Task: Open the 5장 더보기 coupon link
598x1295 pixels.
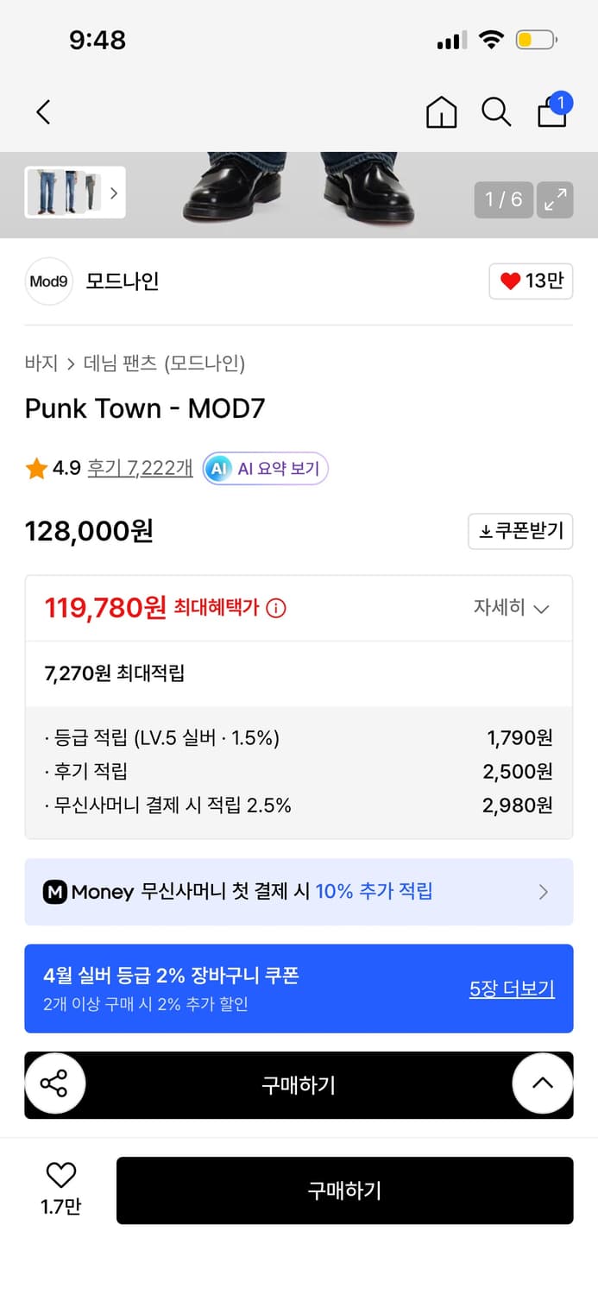Action: [x=512, y=988]
